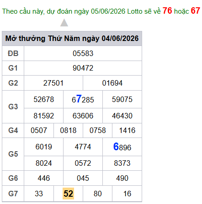Select special prize number 05583
The height and width of the screenshot is (204, 202).
tap(83, 53)
